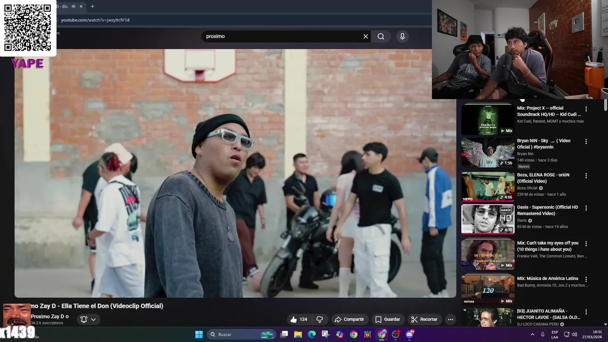Open the Oasis - Supersonic thumbnail

pos(488,219)
